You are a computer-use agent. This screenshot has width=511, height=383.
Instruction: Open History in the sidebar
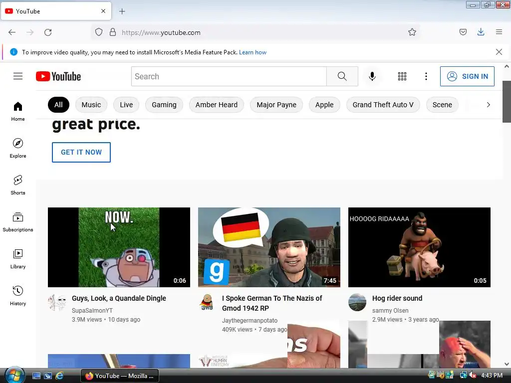pos(18,296)
